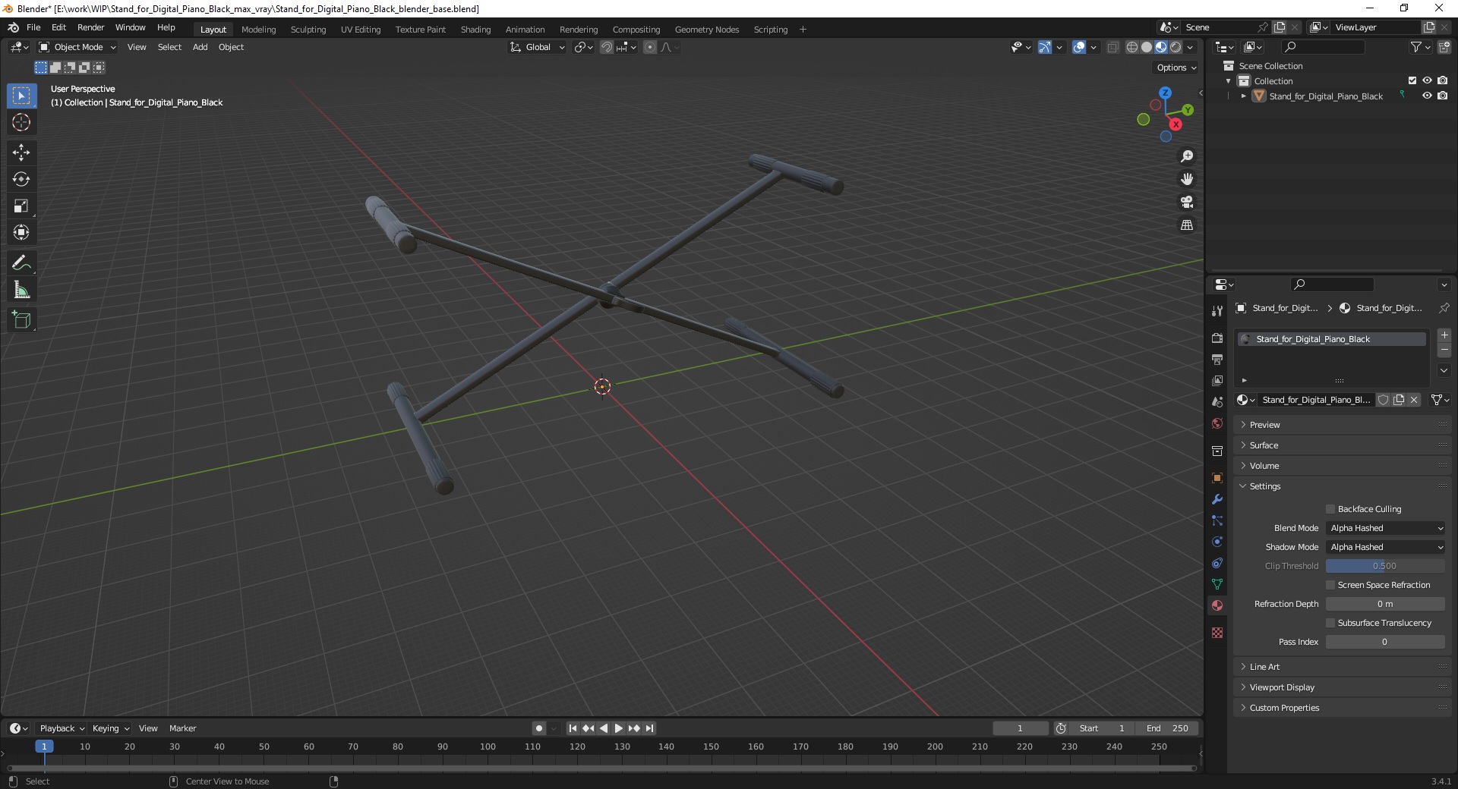Open the Scene properties tab
The image size is (1458, 789).
tap(1217, 401)
